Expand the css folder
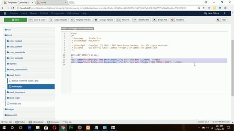Viewport: 234px width, 131px height. pyautogui.click(x=29, y=29)
